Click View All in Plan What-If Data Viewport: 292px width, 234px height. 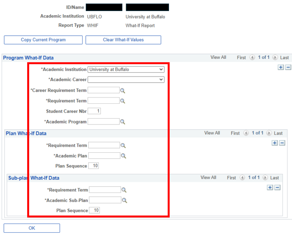(212, 133)
